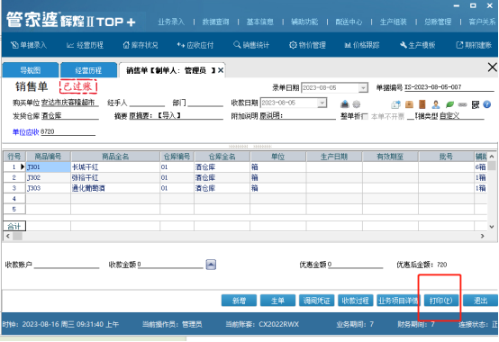This screenshot has height=342, width=499.
Task: Click the cardboard box icon
Action: [x=409, y=104]
